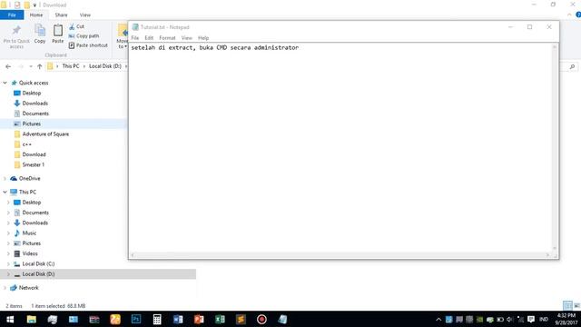The image size is (581, 327).
Task: Open File Explorer from the taskbar
Action: [x=31, y=319]
